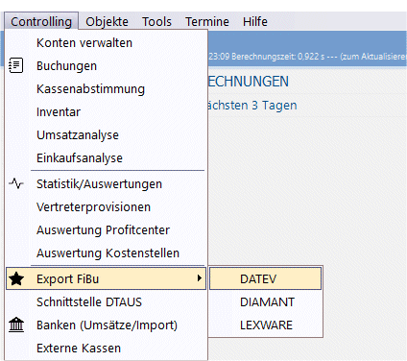Viewport: 407px width, 361px height.
Task: Open the Hilfe menu
Action: pos(255,21)
